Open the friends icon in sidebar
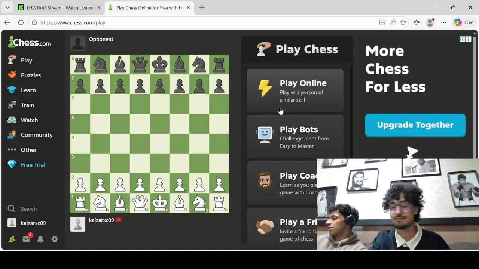479x269 pixels. [x=12, y=239]
